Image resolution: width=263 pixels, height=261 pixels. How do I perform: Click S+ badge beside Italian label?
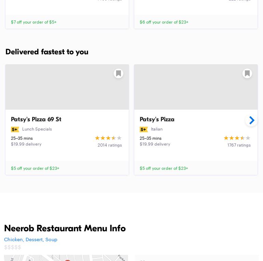(x=143, y=129)
